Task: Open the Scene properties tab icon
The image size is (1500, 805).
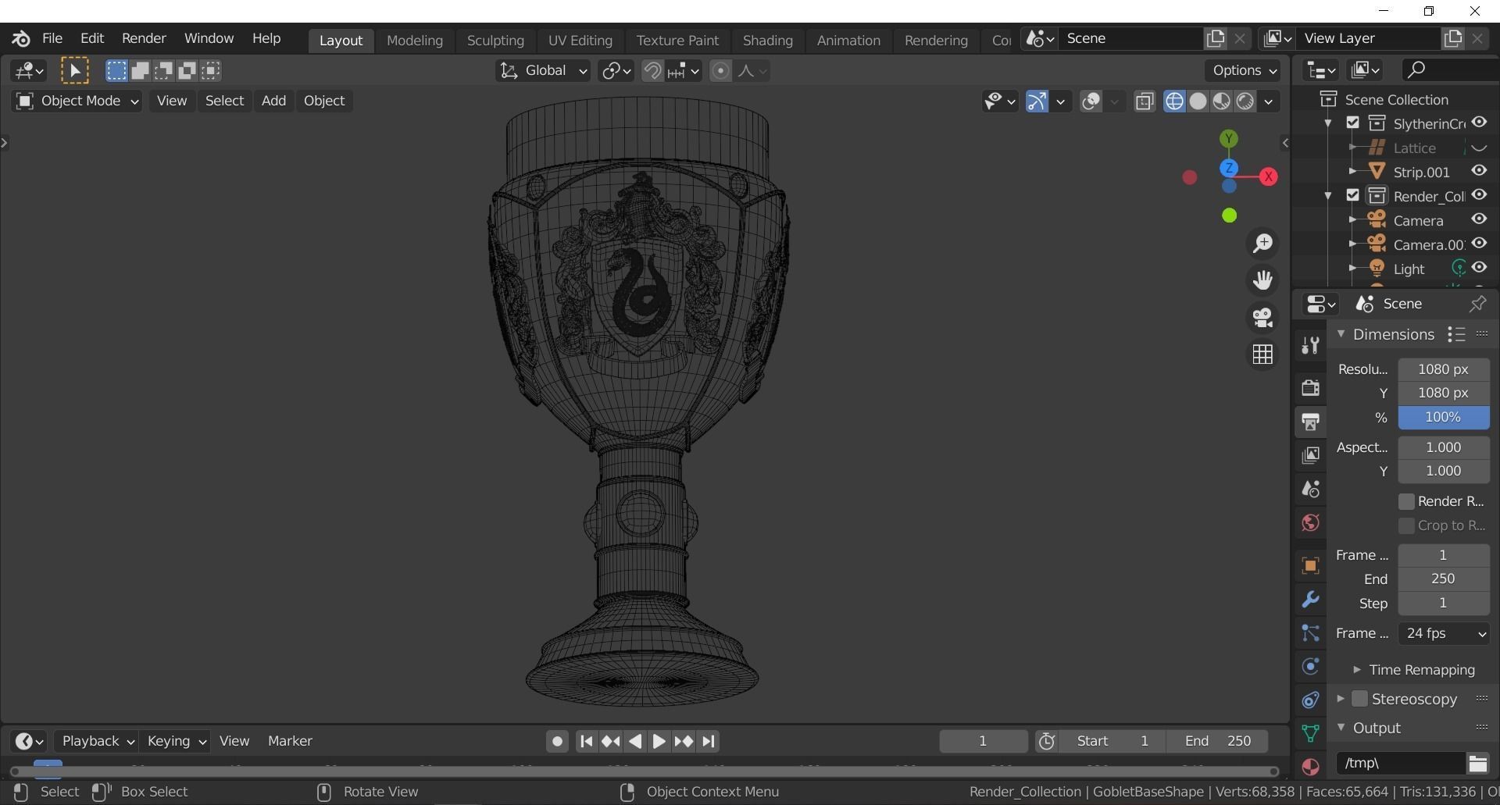Action: tap(1310, 490)
